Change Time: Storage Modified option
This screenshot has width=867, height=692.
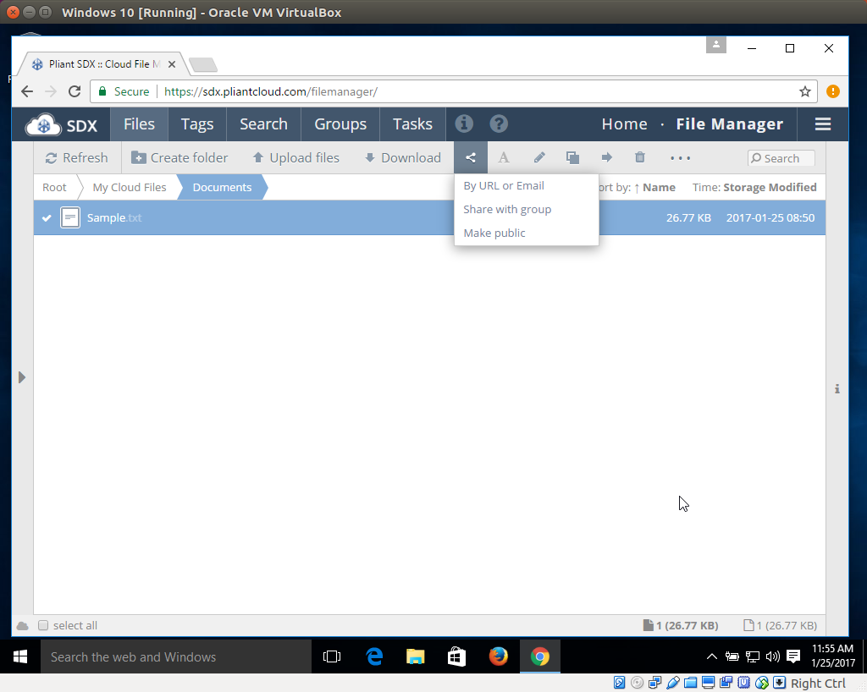tap(754, 187)
